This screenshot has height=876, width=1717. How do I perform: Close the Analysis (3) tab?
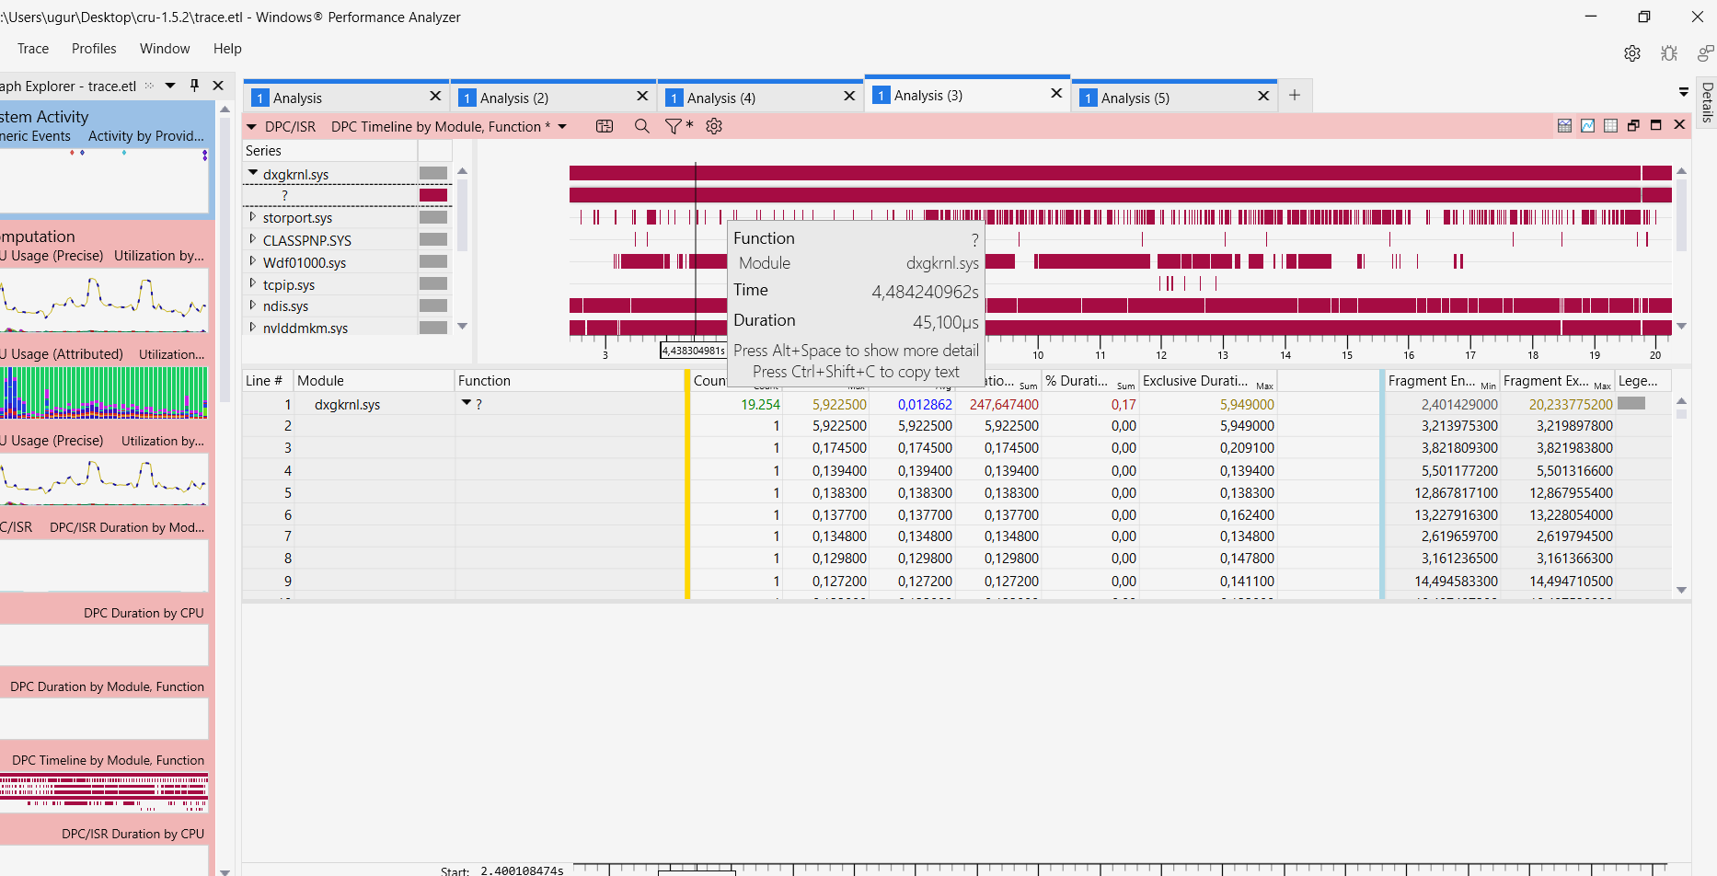point(1056,93)
